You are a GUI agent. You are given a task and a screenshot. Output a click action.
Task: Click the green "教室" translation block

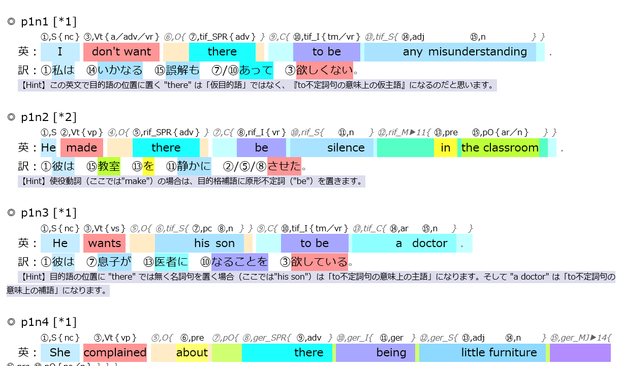pyautogui.click(x=109, y=165)
